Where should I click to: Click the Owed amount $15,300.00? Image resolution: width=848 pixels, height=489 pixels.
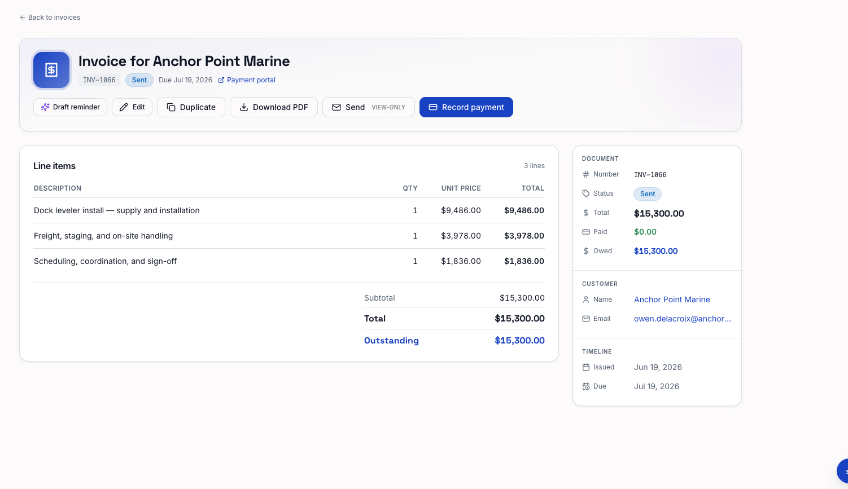click(655, 251)
